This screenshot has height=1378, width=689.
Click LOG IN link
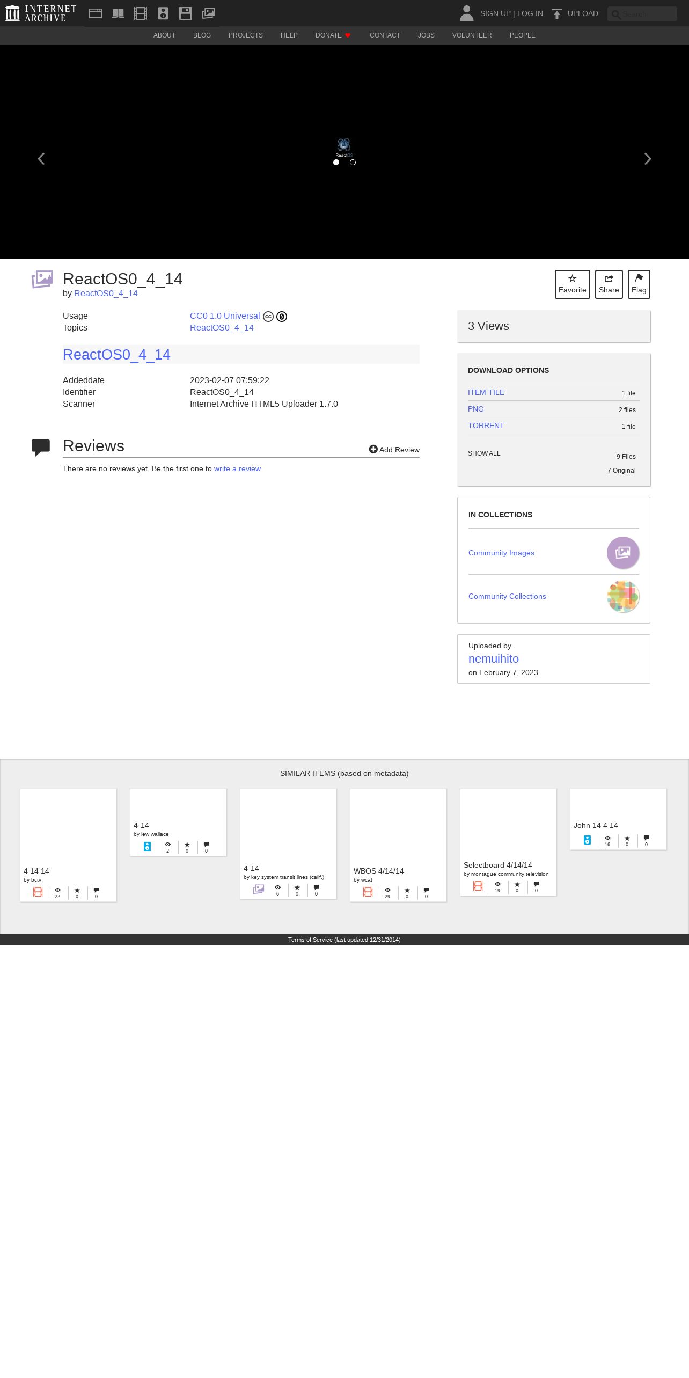[530, 13]
